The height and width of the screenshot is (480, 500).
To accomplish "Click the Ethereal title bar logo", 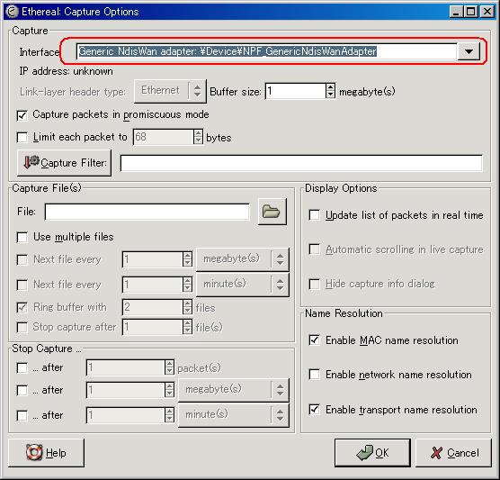I will 13,12.
